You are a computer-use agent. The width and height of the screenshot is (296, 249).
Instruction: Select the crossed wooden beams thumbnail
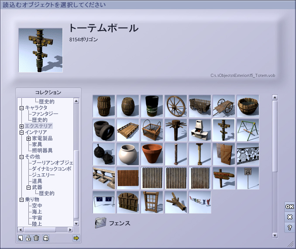point(176,202)
